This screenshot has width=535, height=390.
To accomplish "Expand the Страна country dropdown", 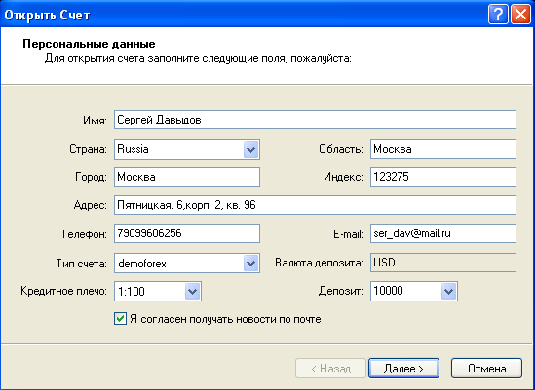I will (x=251, y=149).
